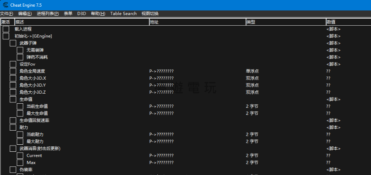
Task: Tick the 角色大小3D.X checkbox
Action: pos(13,78)
